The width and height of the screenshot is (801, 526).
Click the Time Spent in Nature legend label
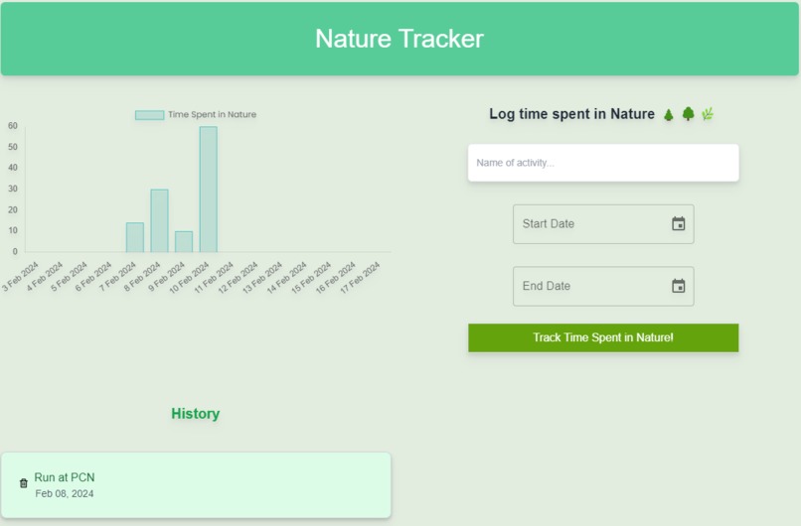pyautogui.click(x=212, y=115)
